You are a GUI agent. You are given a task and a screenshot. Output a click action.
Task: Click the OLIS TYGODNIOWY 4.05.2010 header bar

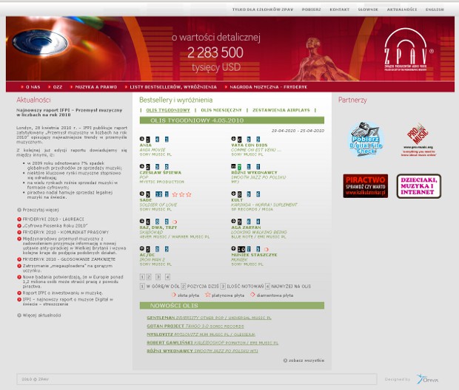[x=232, y=120]
